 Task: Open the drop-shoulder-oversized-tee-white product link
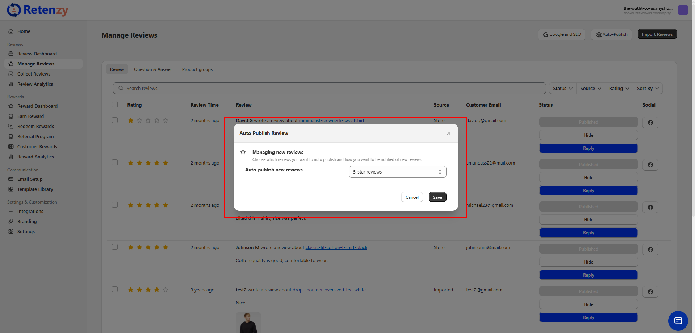(x=329, y=290)
